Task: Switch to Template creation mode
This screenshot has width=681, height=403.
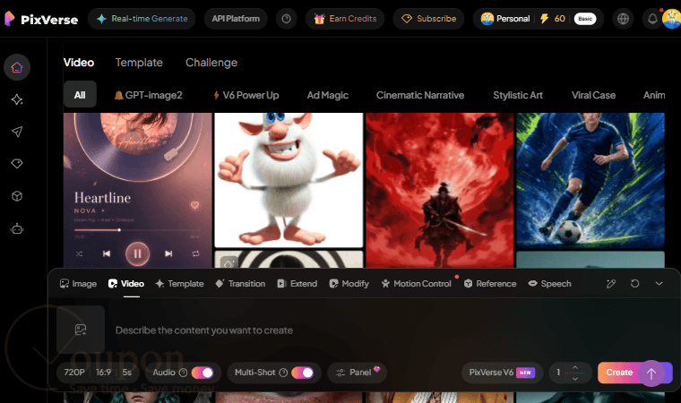Action: point(179,284)
